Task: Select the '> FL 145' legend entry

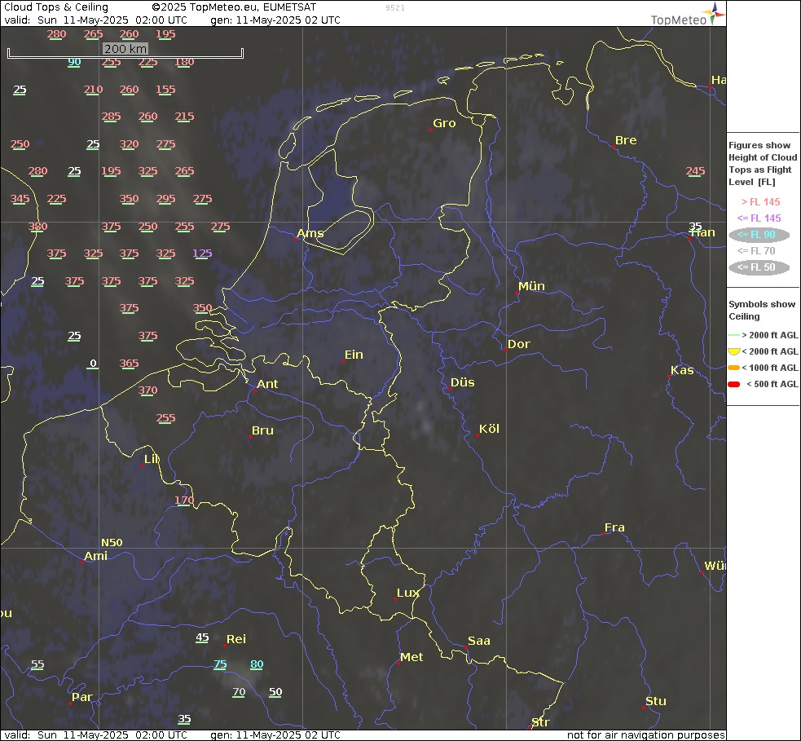Action: click(760, 202)
